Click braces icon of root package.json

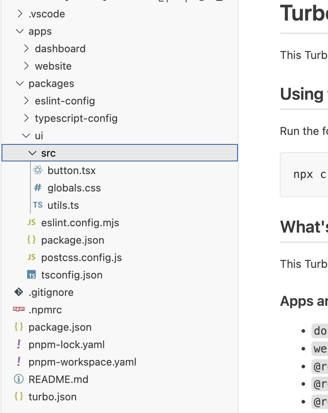pos(19,327)
